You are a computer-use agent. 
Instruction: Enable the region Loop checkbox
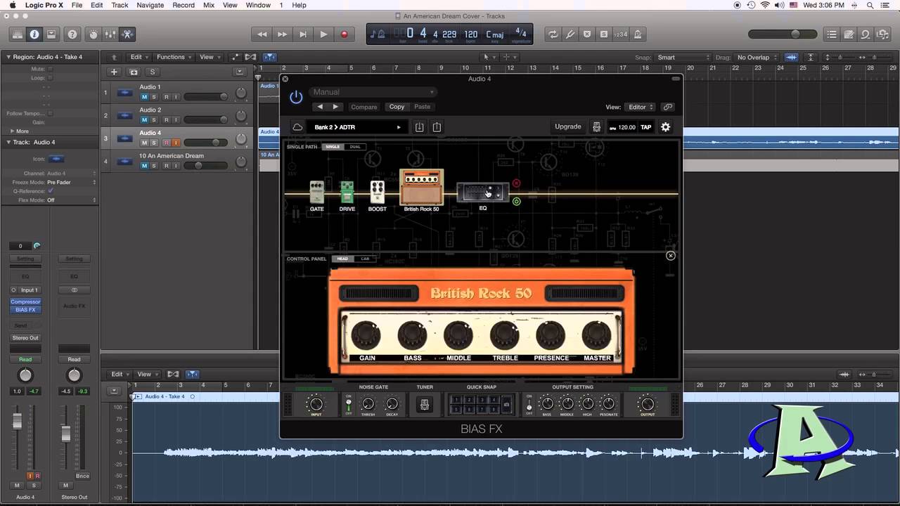click(x=50, y=78)
